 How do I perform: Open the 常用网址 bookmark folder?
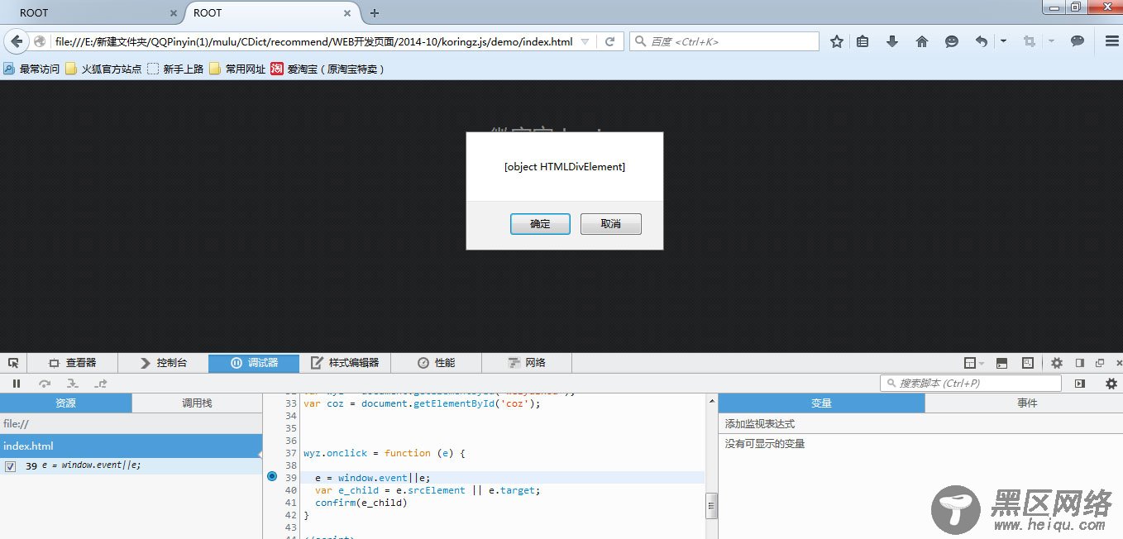[237, 69]
